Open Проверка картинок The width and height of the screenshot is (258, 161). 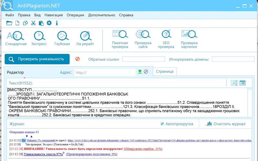[189, 39]
